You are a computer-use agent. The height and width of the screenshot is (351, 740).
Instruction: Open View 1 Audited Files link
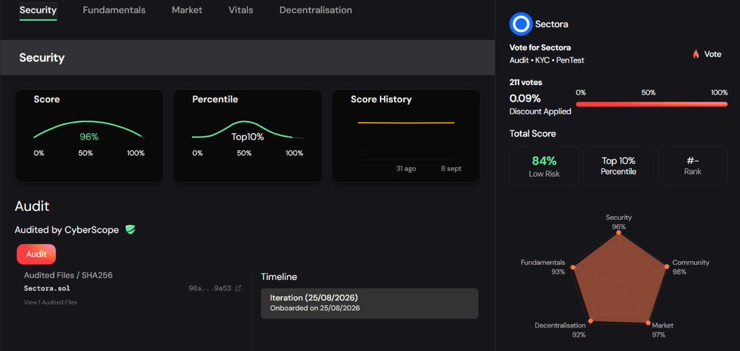click(x=51, y=302)
